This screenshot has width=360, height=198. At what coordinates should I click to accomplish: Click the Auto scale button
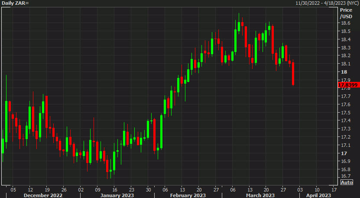click(x=347, y=182)
